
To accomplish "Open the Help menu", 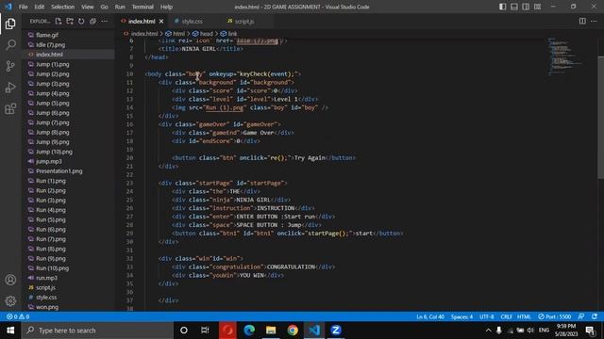I will coord(166,7).
